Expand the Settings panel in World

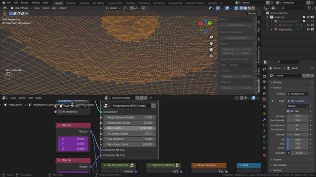[277, 171]
